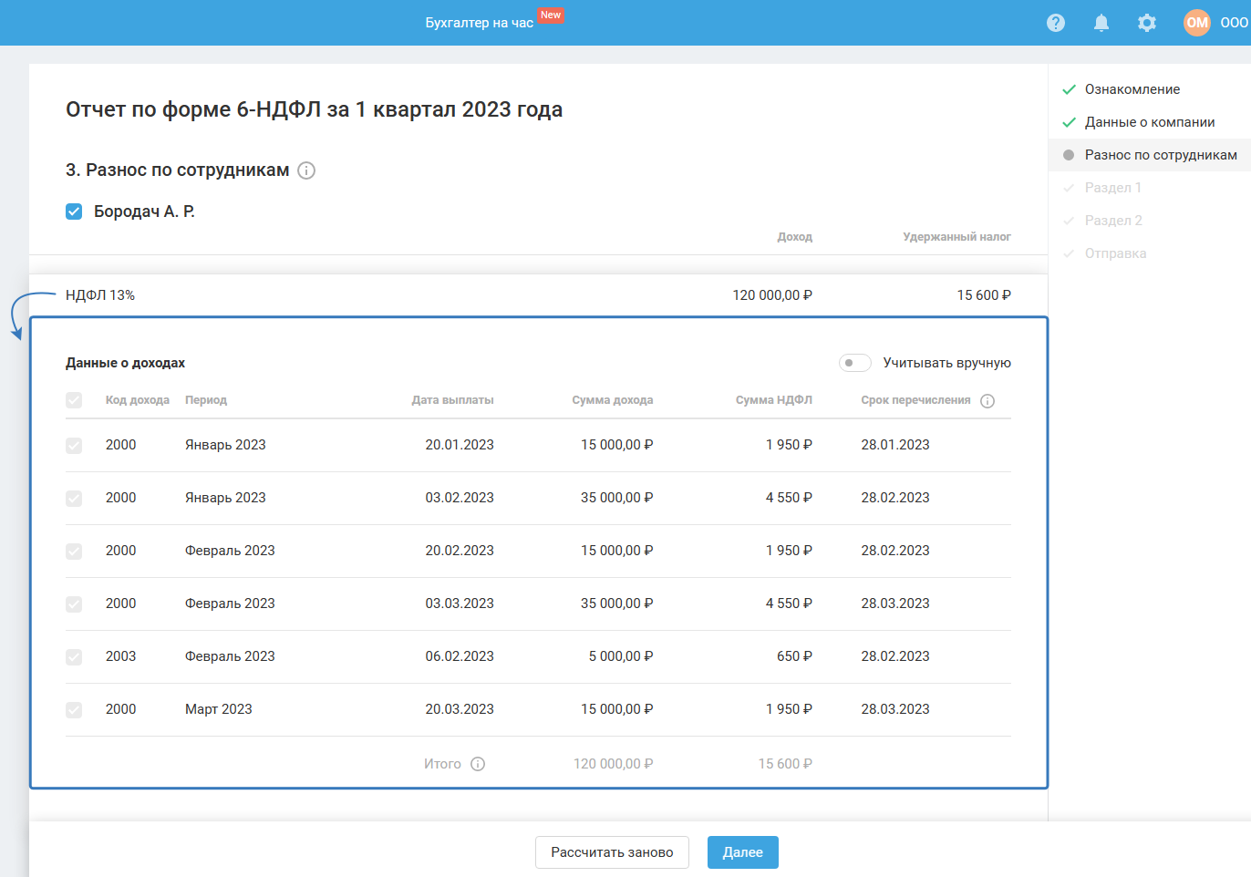Toggle the select-all checkbox in table header
The height and width of the screenshot is (877, 1251).
[74, 400]
